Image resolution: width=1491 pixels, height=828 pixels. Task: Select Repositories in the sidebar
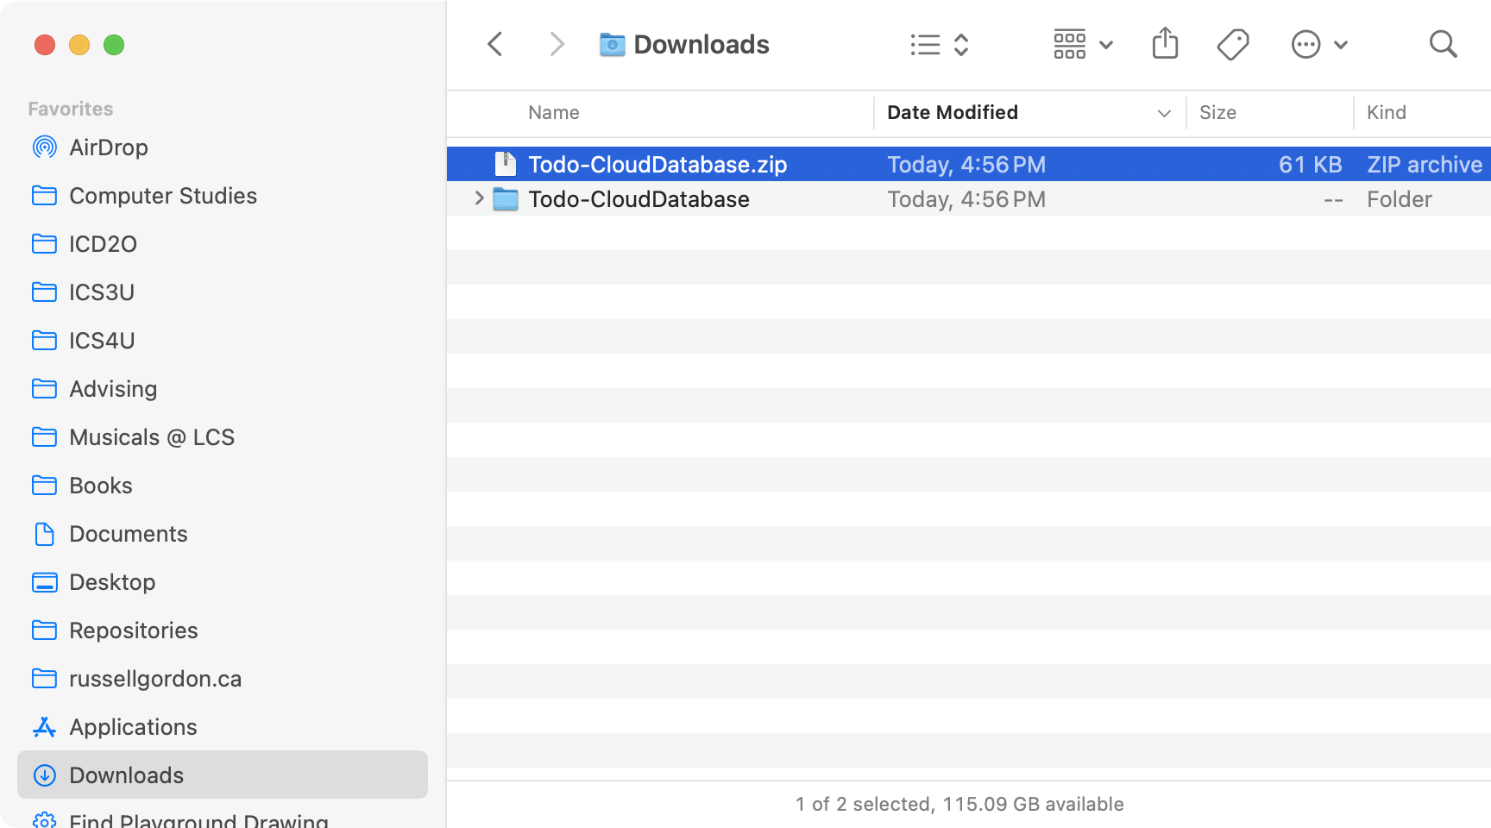point(133,630)
